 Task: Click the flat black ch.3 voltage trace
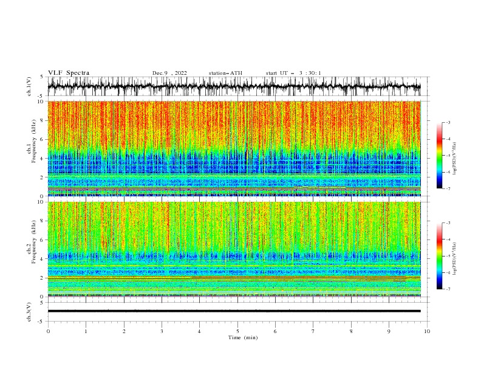point(234,311)
